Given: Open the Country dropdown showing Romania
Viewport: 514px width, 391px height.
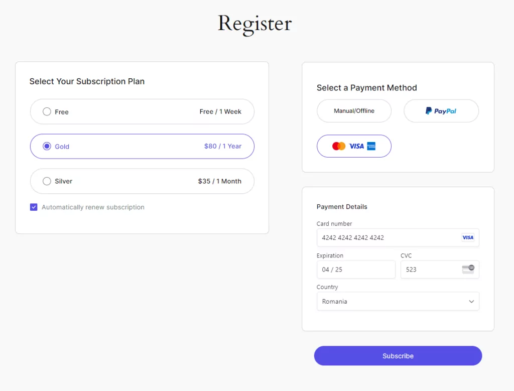Looking at the screenshot, I should [x=398, y=301].
